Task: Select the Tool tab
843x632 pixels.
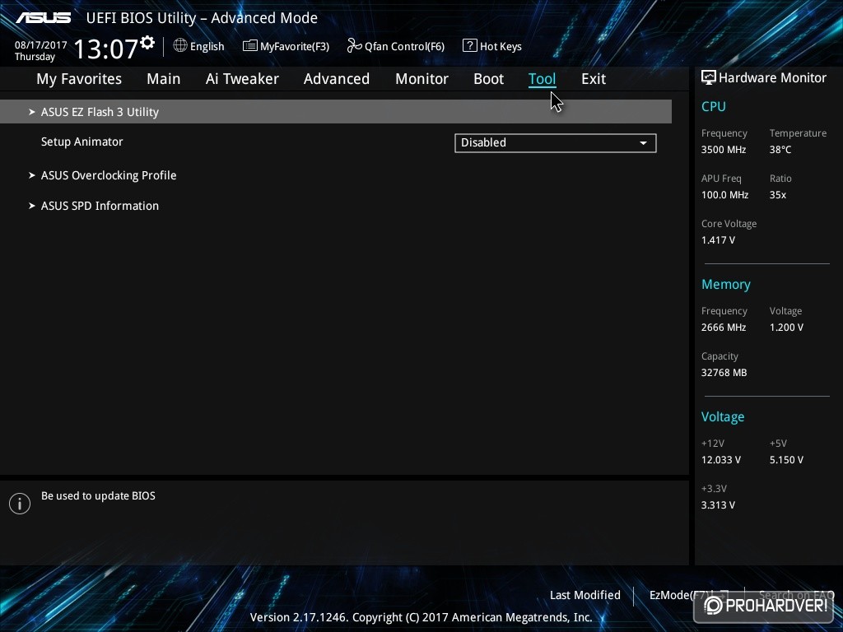Action: click(x=542, y=79)
